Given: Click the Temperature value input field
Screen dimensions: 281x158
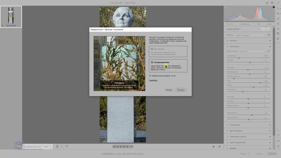Looking at the screenshot, I should coord(267,56).
